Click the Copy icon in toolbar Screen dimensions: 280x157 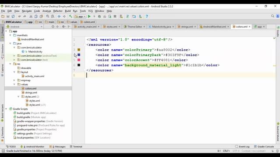point(36,17)
